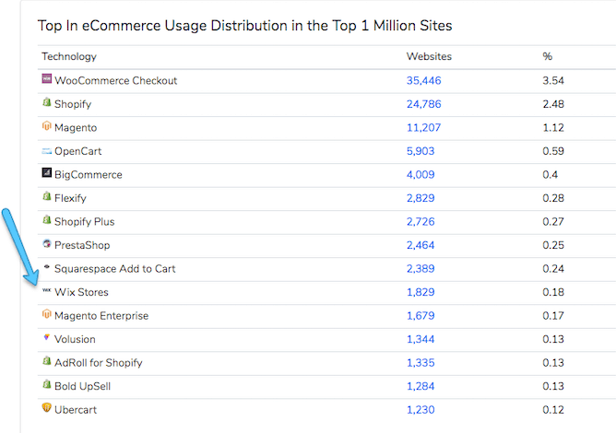616x433 pixels.
Task: Click the Volusion logo icon
Action: coord(47,337)
